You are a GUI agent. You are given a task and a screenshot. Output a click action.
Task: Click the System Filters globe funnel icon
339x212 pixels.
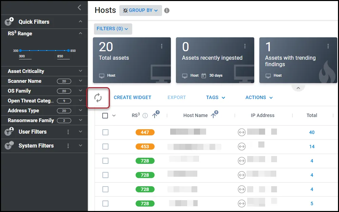(x=9, y=146)
